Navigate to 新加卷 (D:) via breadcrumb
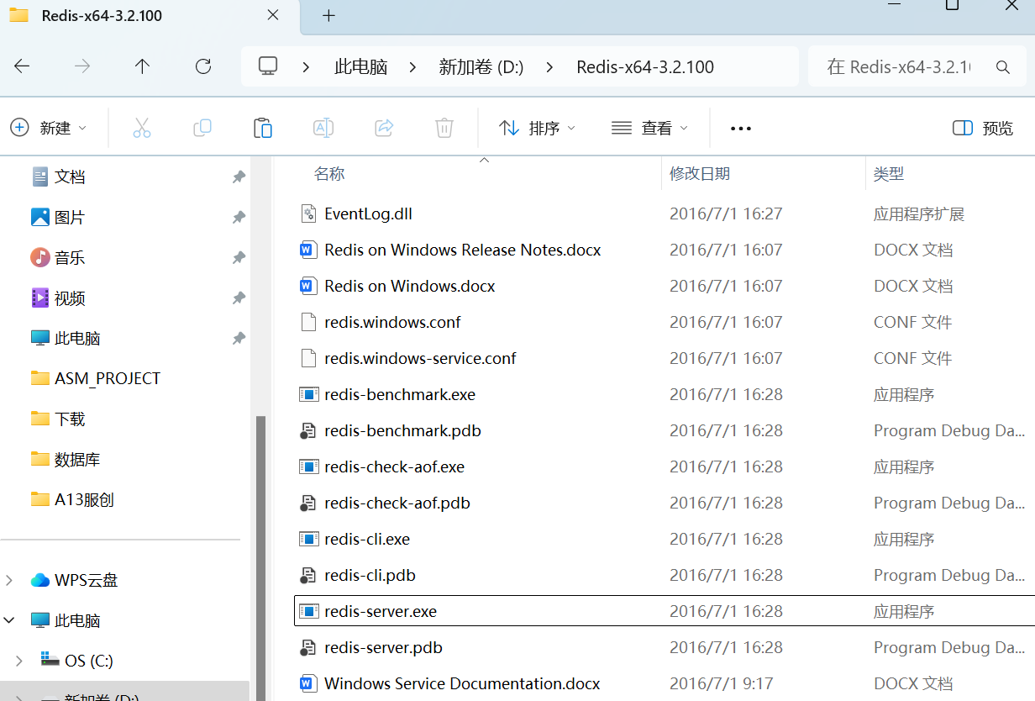This screenshot has width=1035, height=701. pyautogui.click(x=481, y=66)
